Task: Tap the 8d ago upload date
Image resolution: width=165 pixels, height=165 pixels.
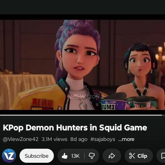Action: [x=79, y=139]
